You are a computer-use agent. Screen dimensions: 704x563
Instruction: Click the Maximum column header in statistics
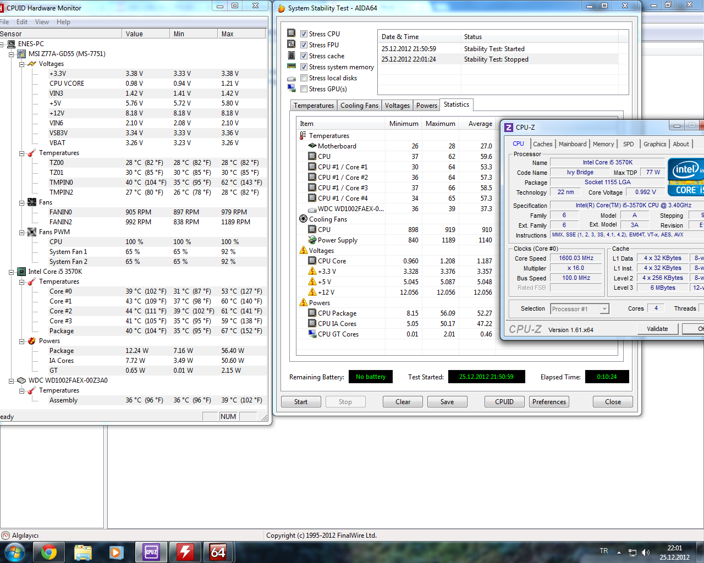441,124
